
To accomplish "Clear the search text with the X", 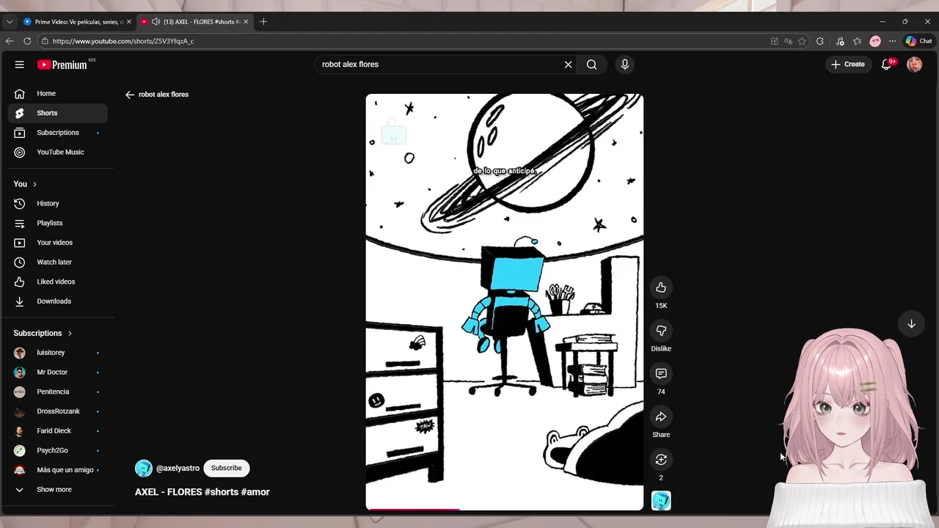I will 568,65.
